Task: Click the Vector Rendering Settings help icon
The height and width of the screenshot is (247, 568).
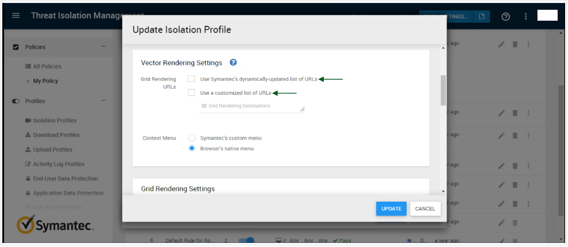Action: pos(233,63)
